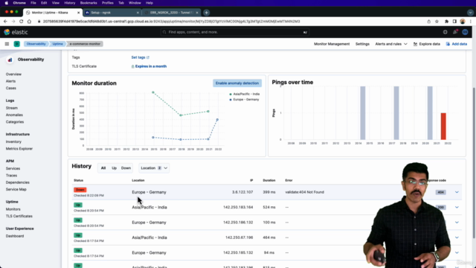The image size is (476, 268).
Task: Open Settings in Uptime header
Action: coord(362,44)
